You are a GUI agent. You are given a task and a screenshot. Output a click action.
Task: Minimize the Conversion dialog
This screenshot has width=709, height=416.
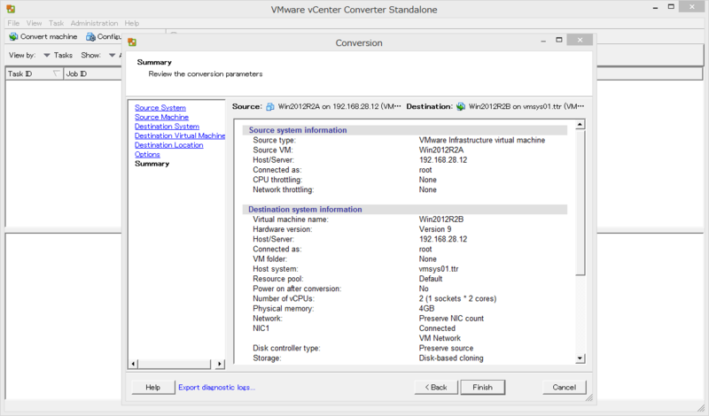coord(543,40)
